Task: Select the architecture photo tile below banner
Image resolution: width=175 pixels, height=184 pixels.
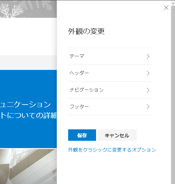Action: pyautogui.click(x=28, y=167)
